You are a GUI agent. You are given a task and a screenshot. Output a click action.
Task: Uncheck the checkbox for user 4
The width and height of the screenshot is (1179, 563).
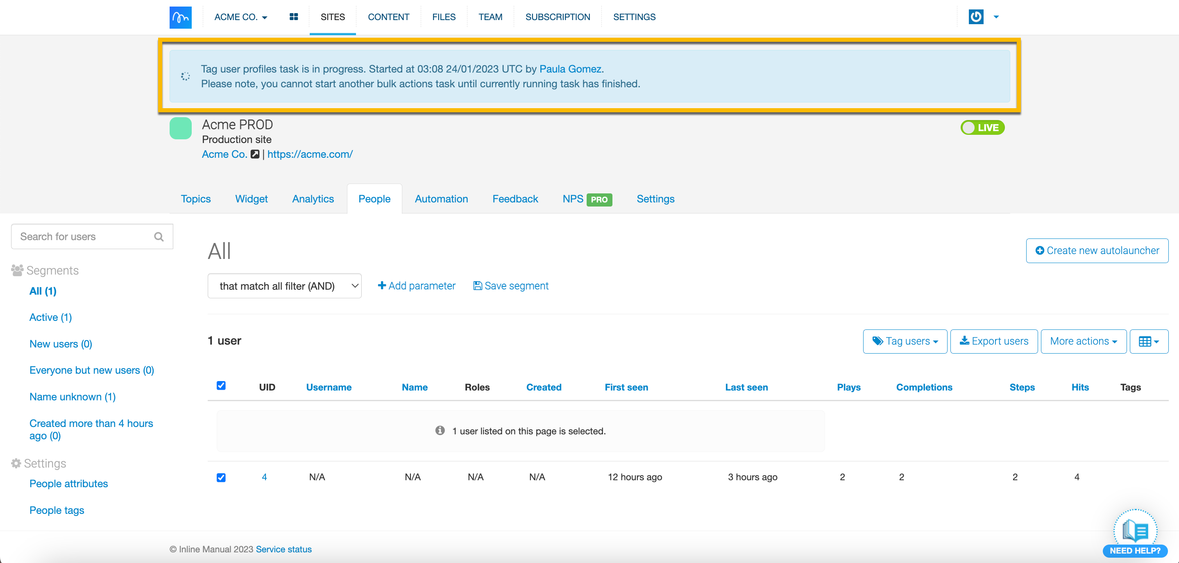click(221, 477)
